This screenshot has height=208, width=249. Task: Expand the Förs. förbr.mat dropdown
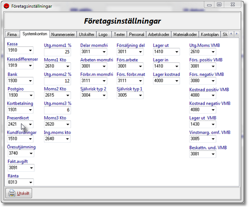pyautogui.click(x=140, y=81)
